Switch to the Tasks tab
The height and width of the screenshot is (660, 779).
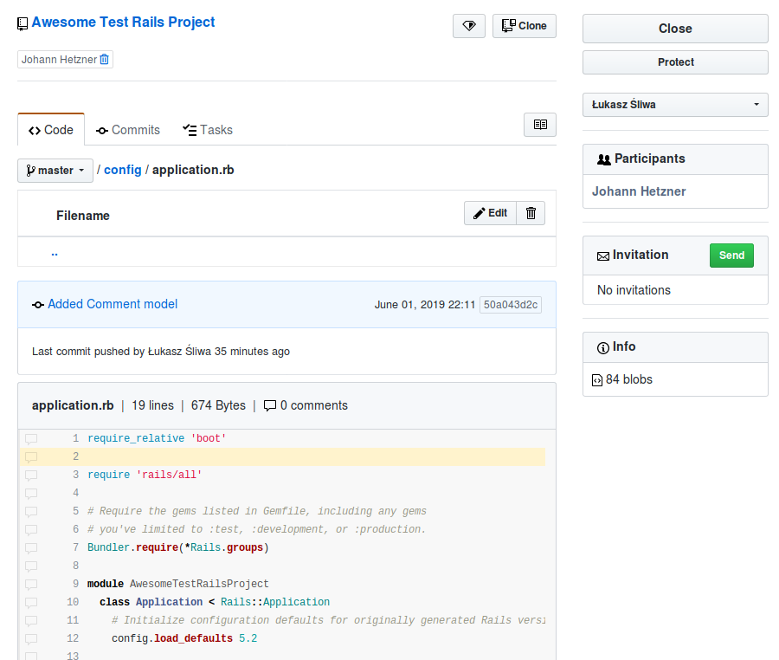(x=208, y=130)
